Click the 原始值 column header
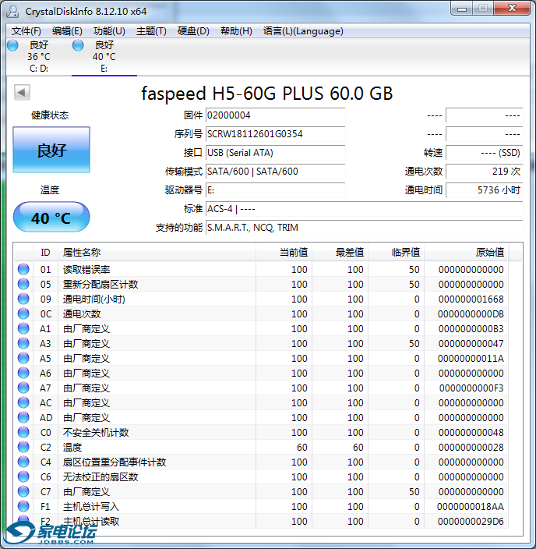This screenshot has height=549, width=536. pyautogui.click(x=467, y=252)
